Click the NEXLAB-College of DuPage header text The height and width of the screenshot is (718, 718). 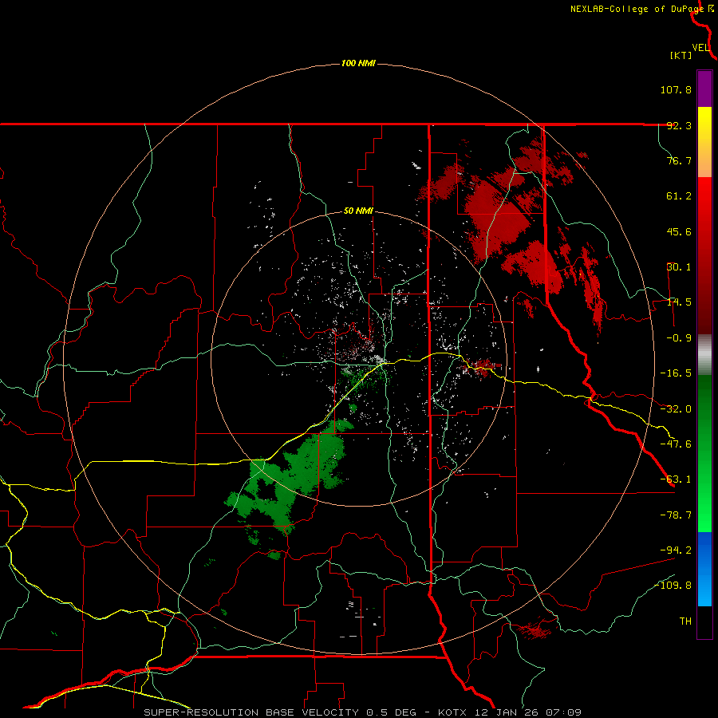pyautogui.click(x=637, y=9)
